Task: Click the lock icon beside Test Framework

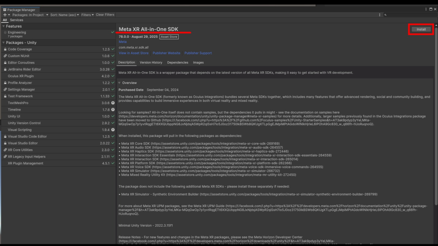Action: [x=5, y=96]
